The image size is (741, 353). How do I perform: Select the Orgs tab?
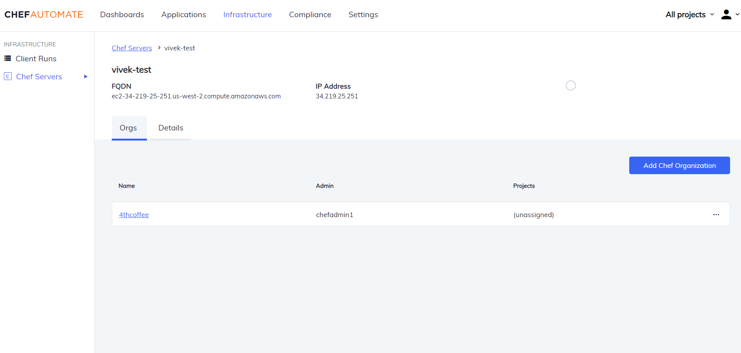[129, 128]
